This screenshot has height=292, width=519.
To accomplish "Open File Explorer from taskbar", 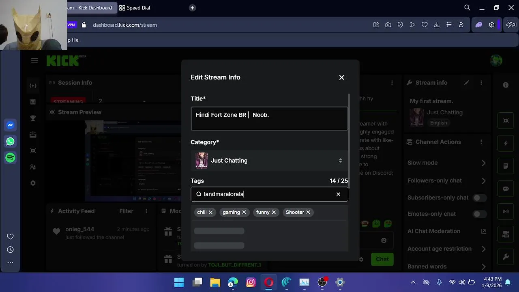I will [x=215, y=282].
